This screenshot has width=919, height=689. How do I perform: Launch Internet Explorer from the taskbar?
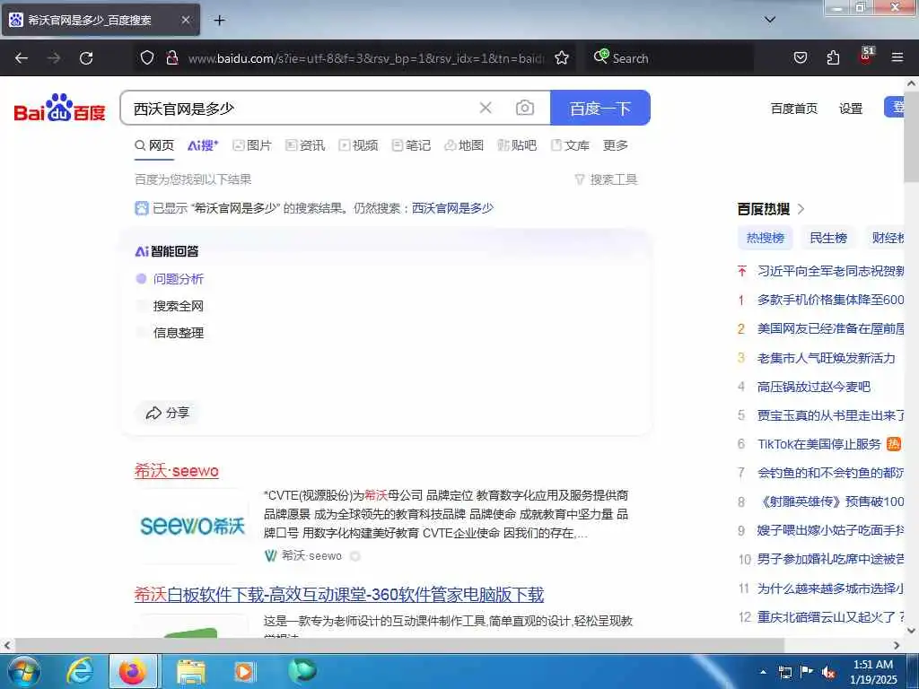coord(79,671)
